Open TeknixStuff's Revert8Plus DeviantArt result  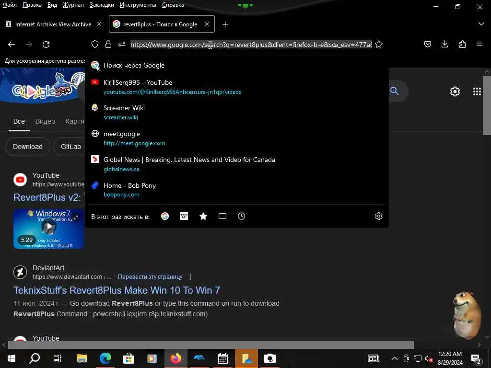[117, 290]
